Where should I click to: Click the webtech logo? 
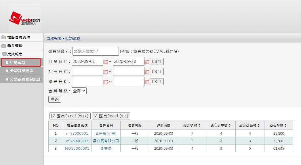[24, 18]
